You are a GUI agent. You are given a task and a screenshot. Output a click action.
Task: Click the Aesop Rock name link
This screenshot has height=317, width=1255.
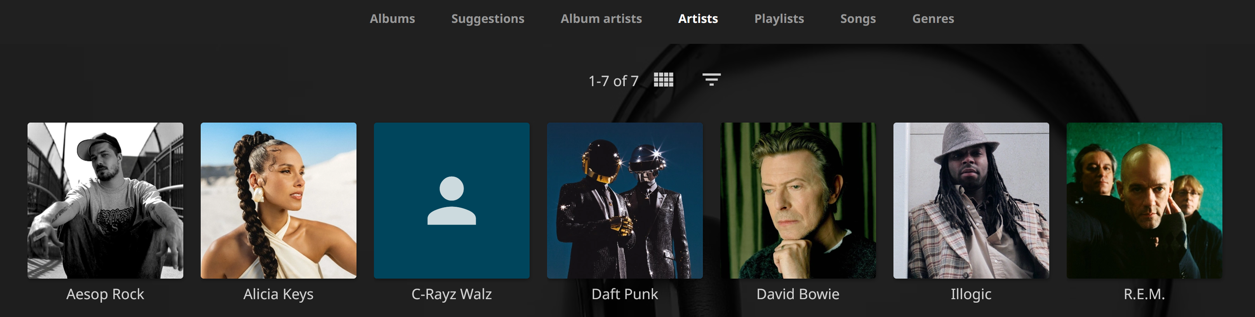tap(105, 294)
